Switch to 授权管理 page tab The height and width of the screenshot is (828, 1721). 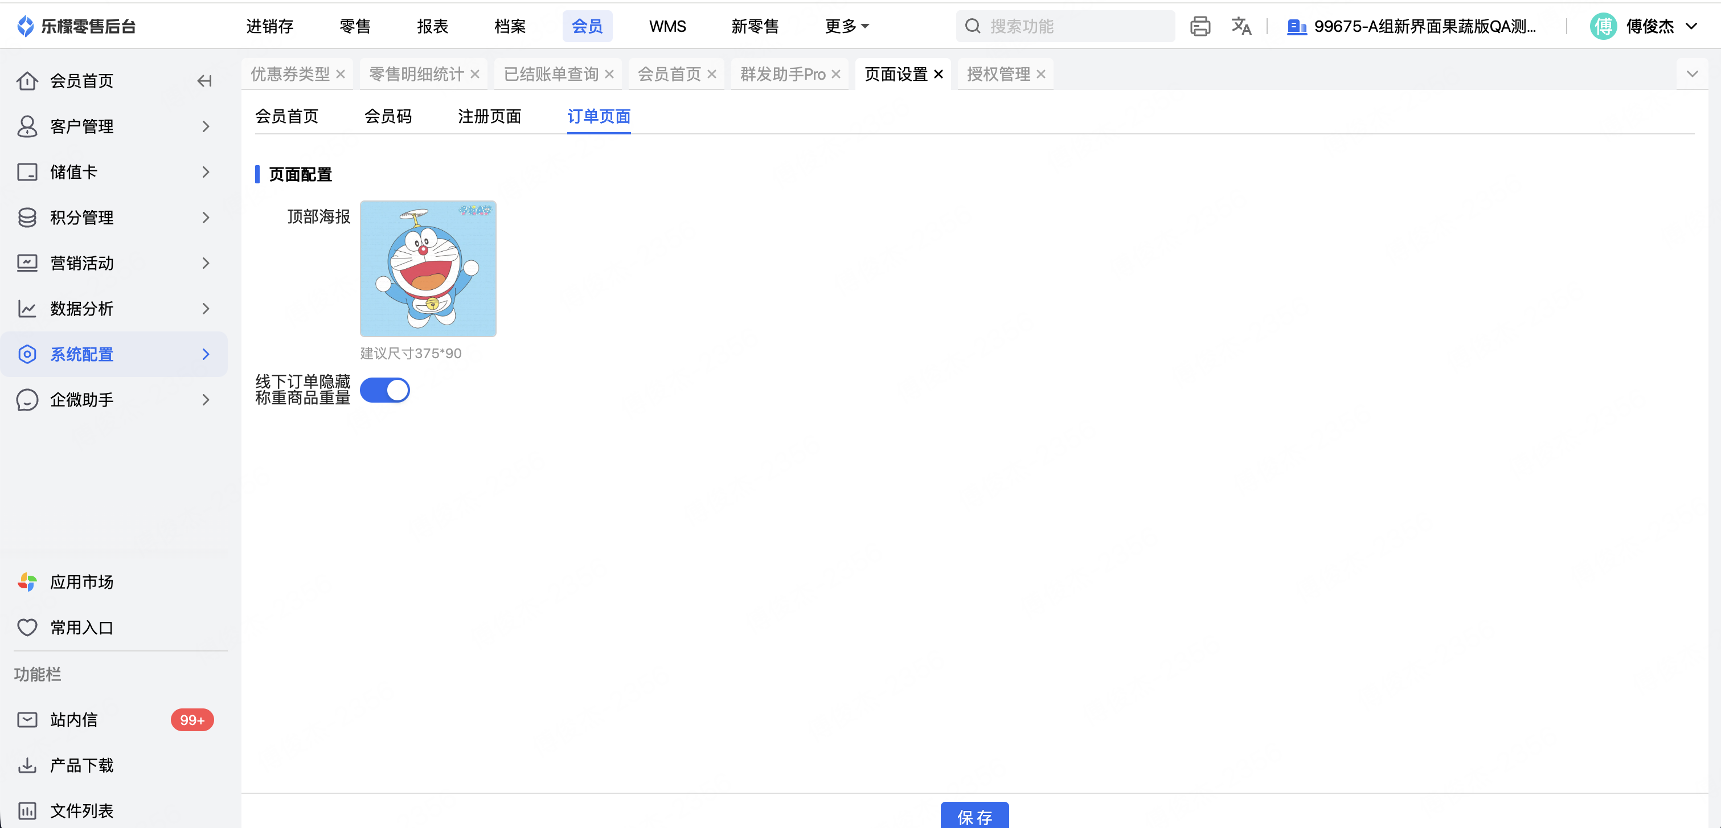coord(998,73)
